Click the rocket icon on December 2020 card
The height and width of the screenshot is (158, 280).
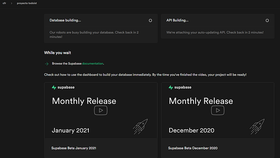[257, 126]
